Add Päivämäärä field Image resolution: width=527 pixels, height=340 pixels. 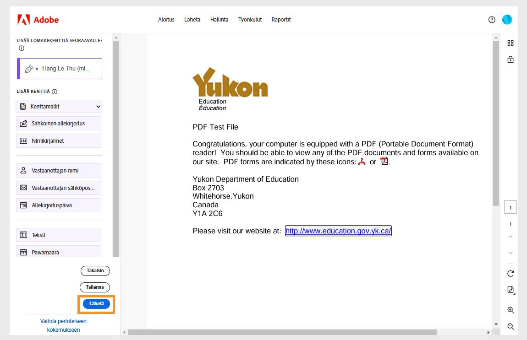(59, 252)
